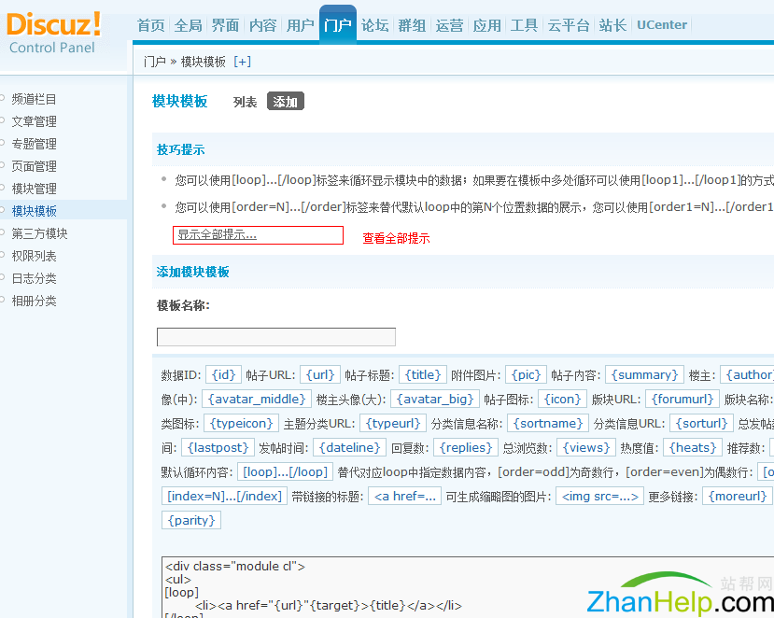Switch to the 论坛 navigation tab
This screenshot has width=774, height=618.
[374, 25]
